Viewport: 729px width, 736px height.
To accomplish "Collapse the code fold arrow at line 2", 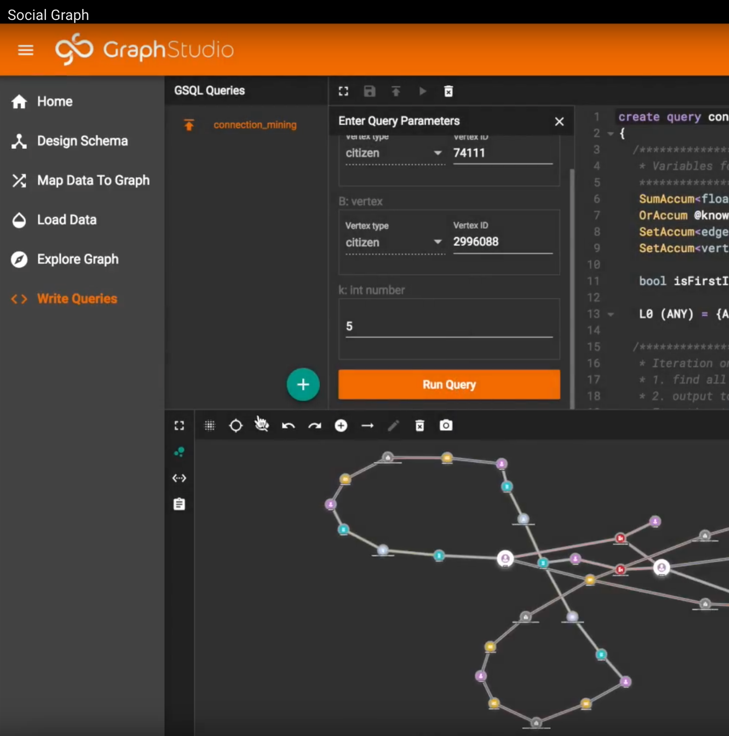I will click(610, 134).
